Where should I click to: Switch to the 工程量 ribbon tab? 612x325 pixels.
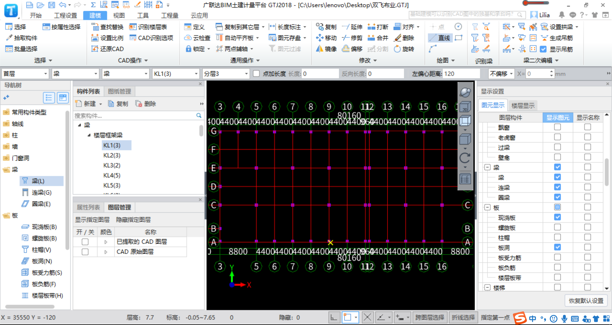point(170,15)
